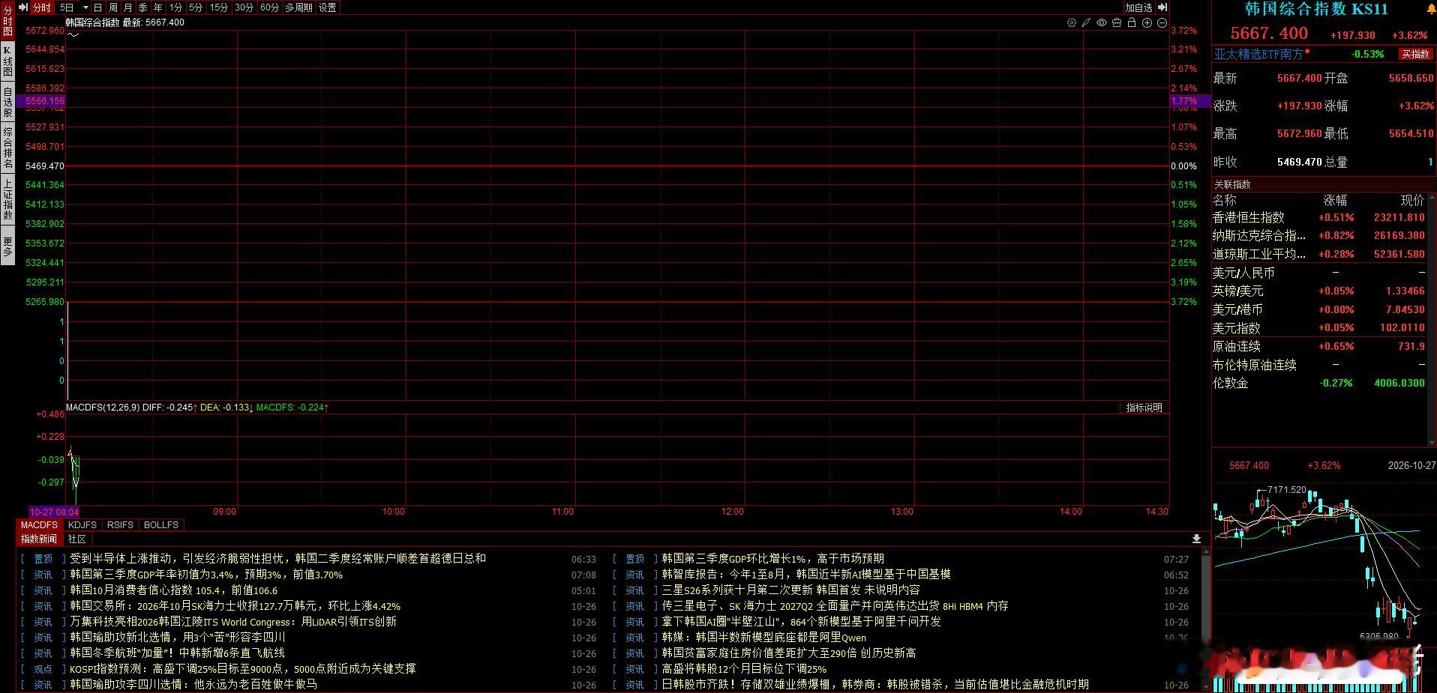Download news list with arrow icon
The width and height of the screenshot is (1437, 693).
click(x=1196, y=539)
